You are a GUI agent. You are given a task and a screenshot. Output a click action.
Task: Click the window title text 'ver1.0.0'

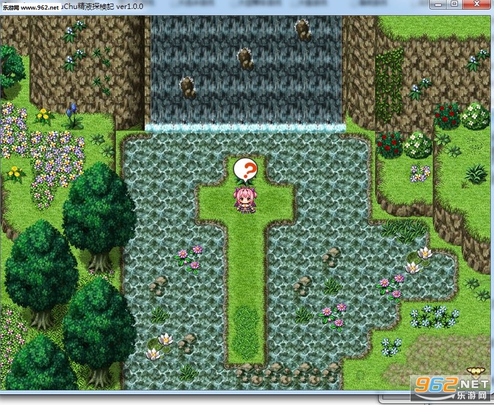[130, 6]
